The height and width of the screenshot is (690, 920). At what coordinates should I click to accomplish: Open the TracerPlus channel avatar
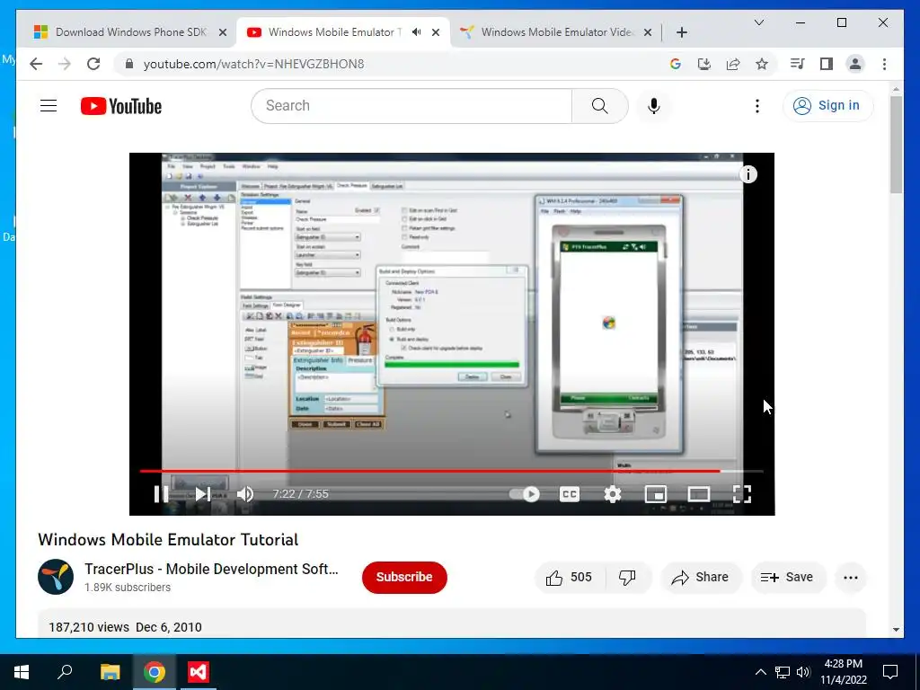(56, 577)
